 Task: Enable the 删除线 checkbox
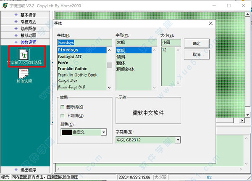(x=63, y=107)
